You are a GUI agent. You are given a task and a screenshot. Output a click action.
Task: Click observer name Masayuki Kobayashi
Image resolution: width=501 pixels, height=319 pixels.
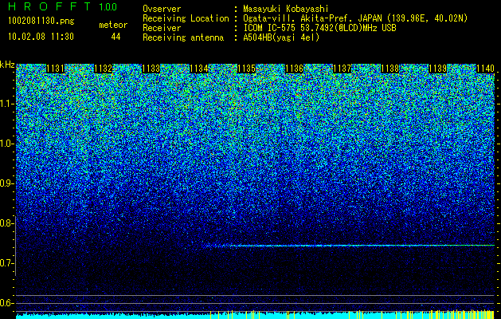[x=286, y=10]
